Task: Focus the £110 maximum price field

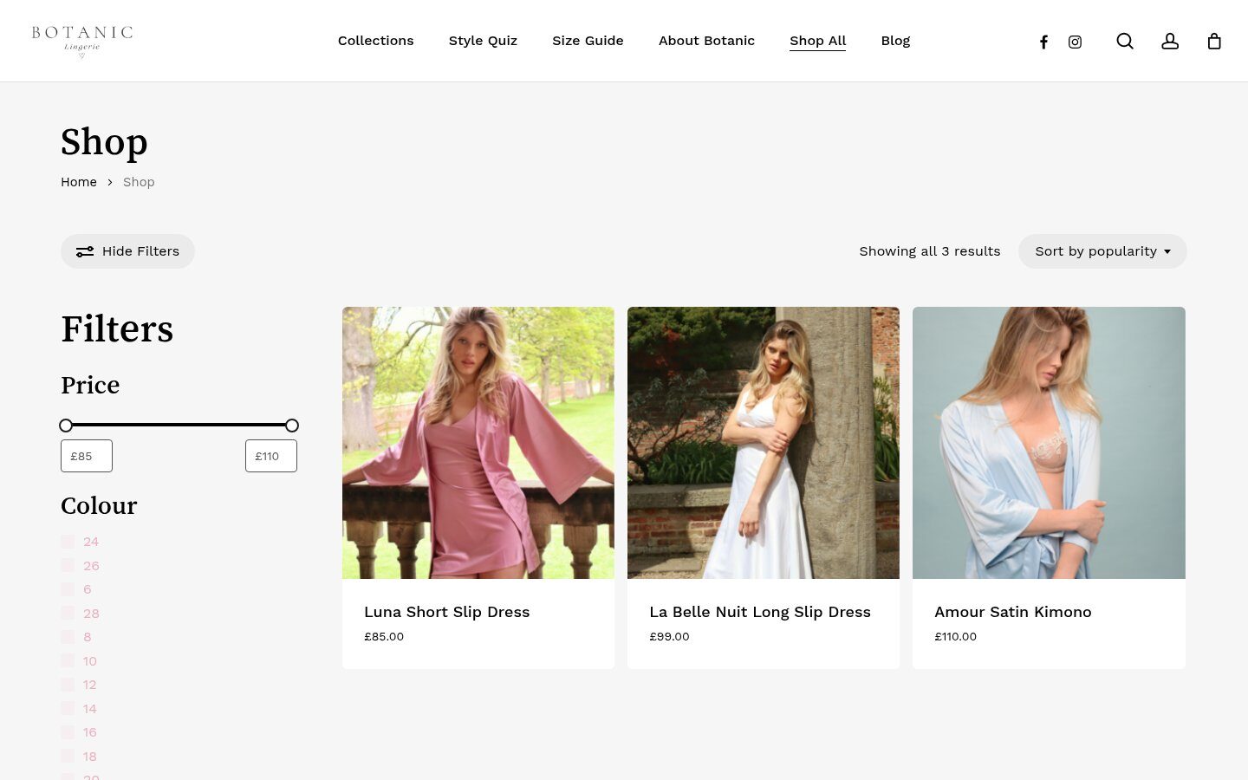Action: (271, 456)
